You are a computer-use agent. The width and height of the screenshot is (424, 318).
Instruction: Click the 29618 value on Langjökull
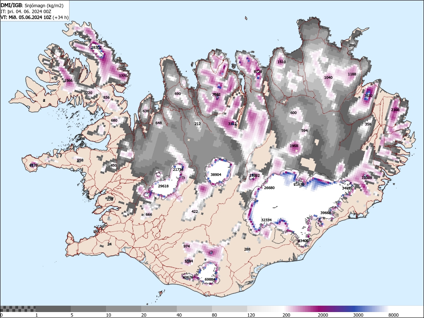[x=163, y=186]
